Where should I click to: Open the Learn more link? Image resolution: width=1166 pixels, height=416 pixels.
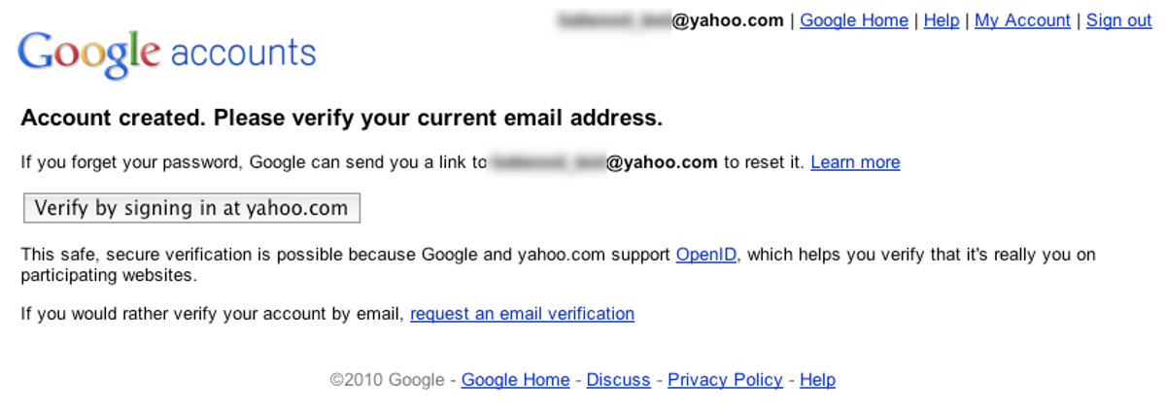(855, 162)
